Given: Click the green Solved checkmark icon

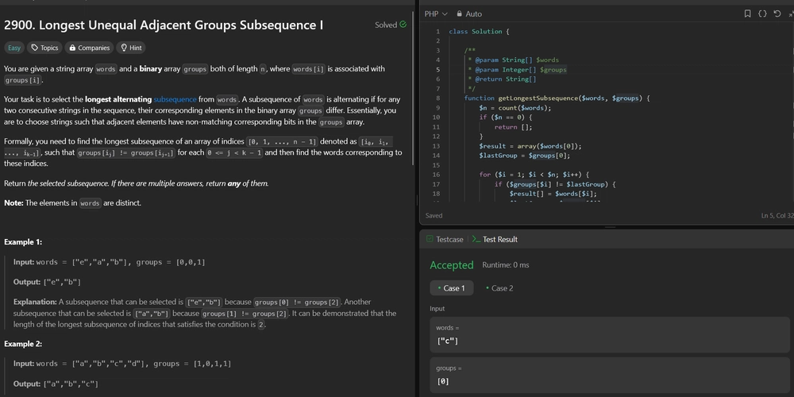Looking at the screenshot, I should coord(403,25).
